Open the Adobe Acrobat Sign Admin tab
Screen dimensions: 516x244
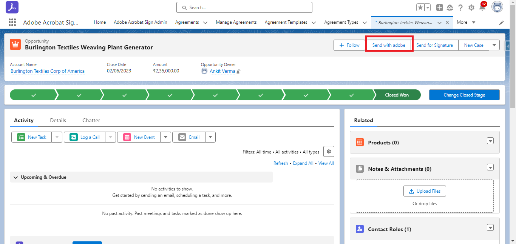pyautogui.click(x=141, y=22)
